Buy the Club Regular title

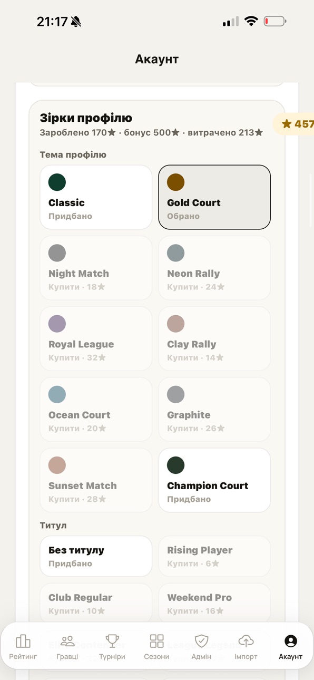96,604
